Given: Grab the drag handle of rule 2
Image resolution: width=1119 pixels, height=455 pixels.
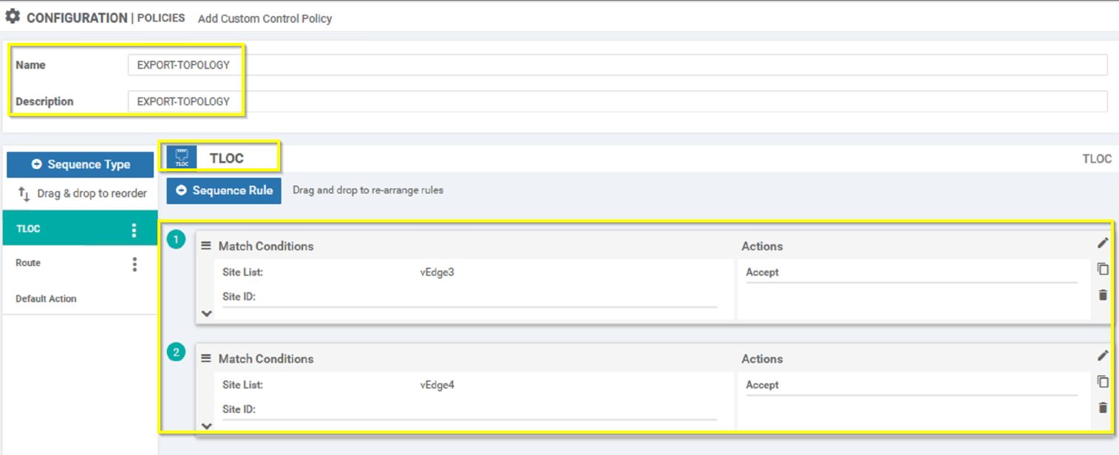Looking at the screenshot, I should click(x=206, y=357).
